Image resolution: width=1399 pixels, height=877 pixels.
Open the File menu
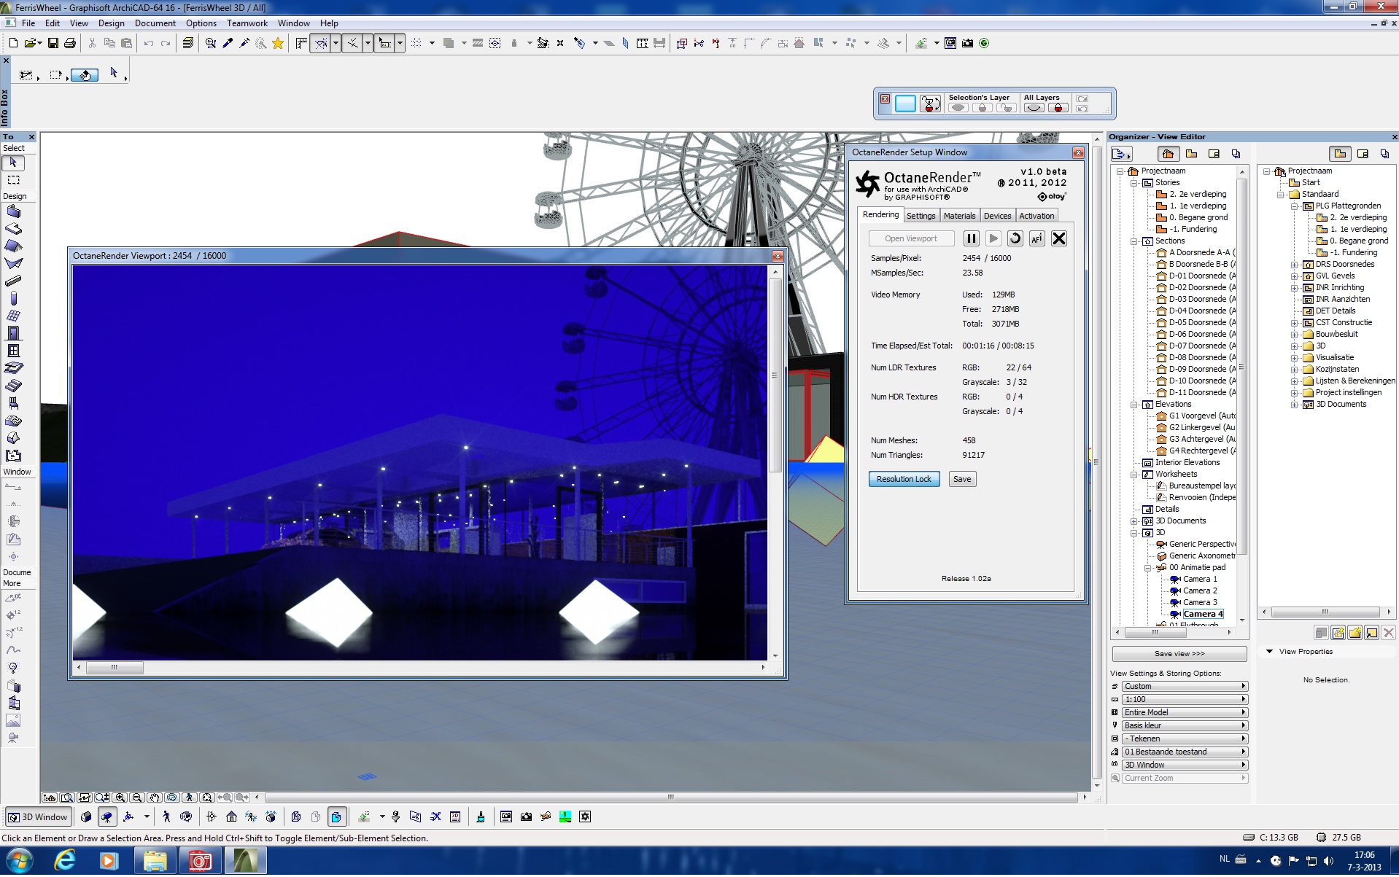28,23
